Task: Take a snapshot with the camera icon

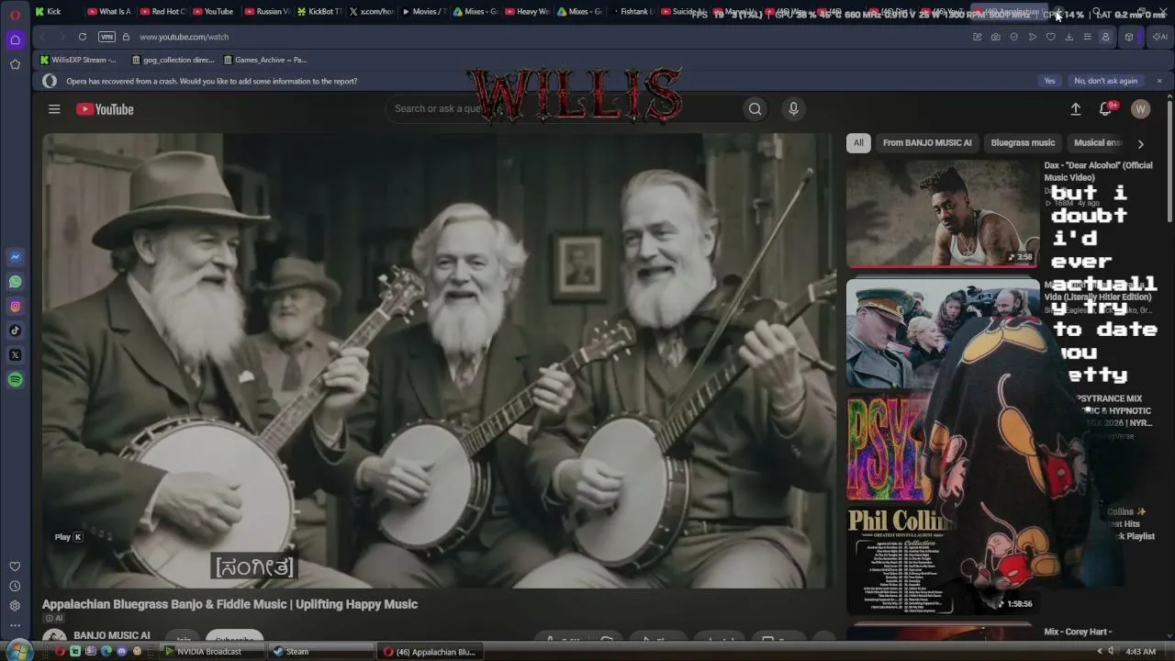Action: [995, 37]
